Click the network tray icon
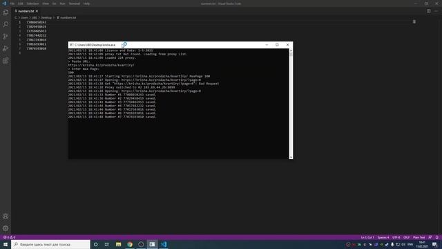The width and height of the screenshot is (442, 249). 398,244
